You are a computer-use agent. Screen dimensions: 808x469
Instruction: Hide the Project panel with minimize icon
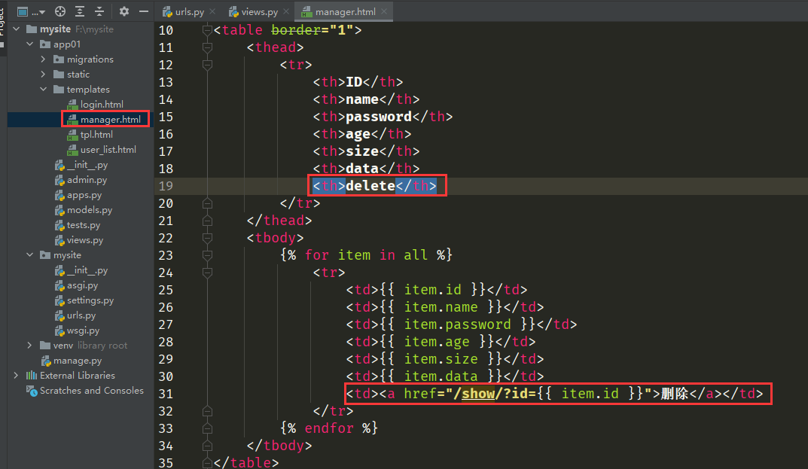pyautogui.click(x=144, y=11)
